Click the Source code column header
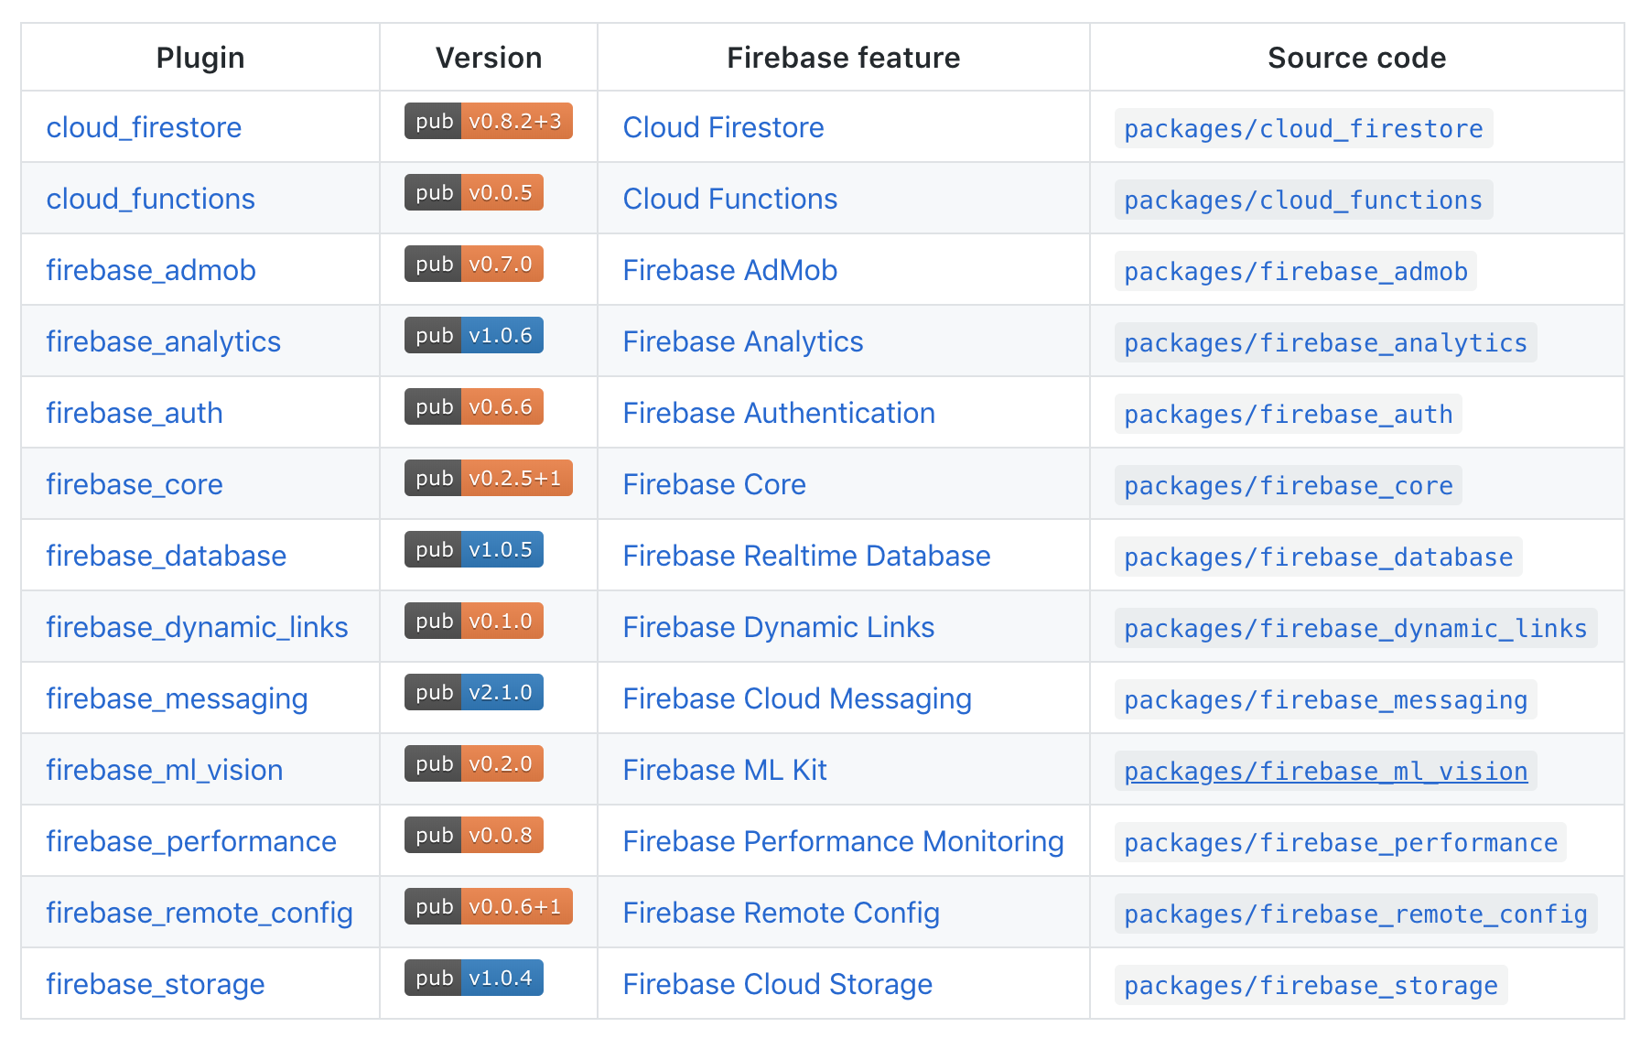This screenshot has width=1651, height=1049. tap(1357, 58)
